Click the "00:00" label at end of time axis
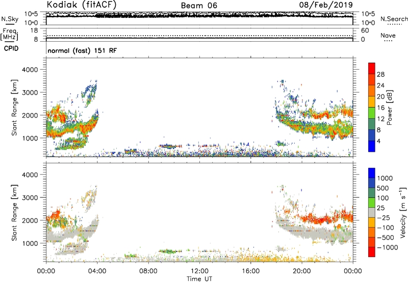This screenshot has width=408, height=282. point(352,271)
